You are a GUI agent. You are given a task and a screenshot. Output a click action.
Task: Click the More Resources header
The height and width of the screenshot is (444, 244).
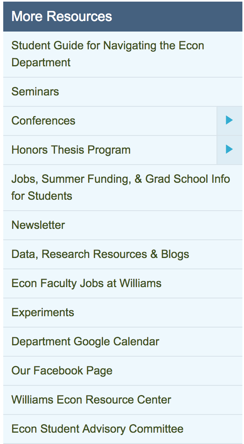(123, 17)
